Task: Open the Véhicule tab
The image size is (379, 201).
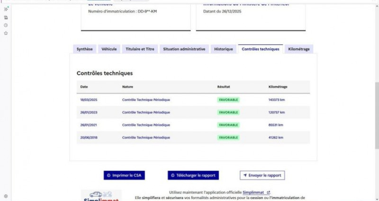Action: [x=109, y=49]
